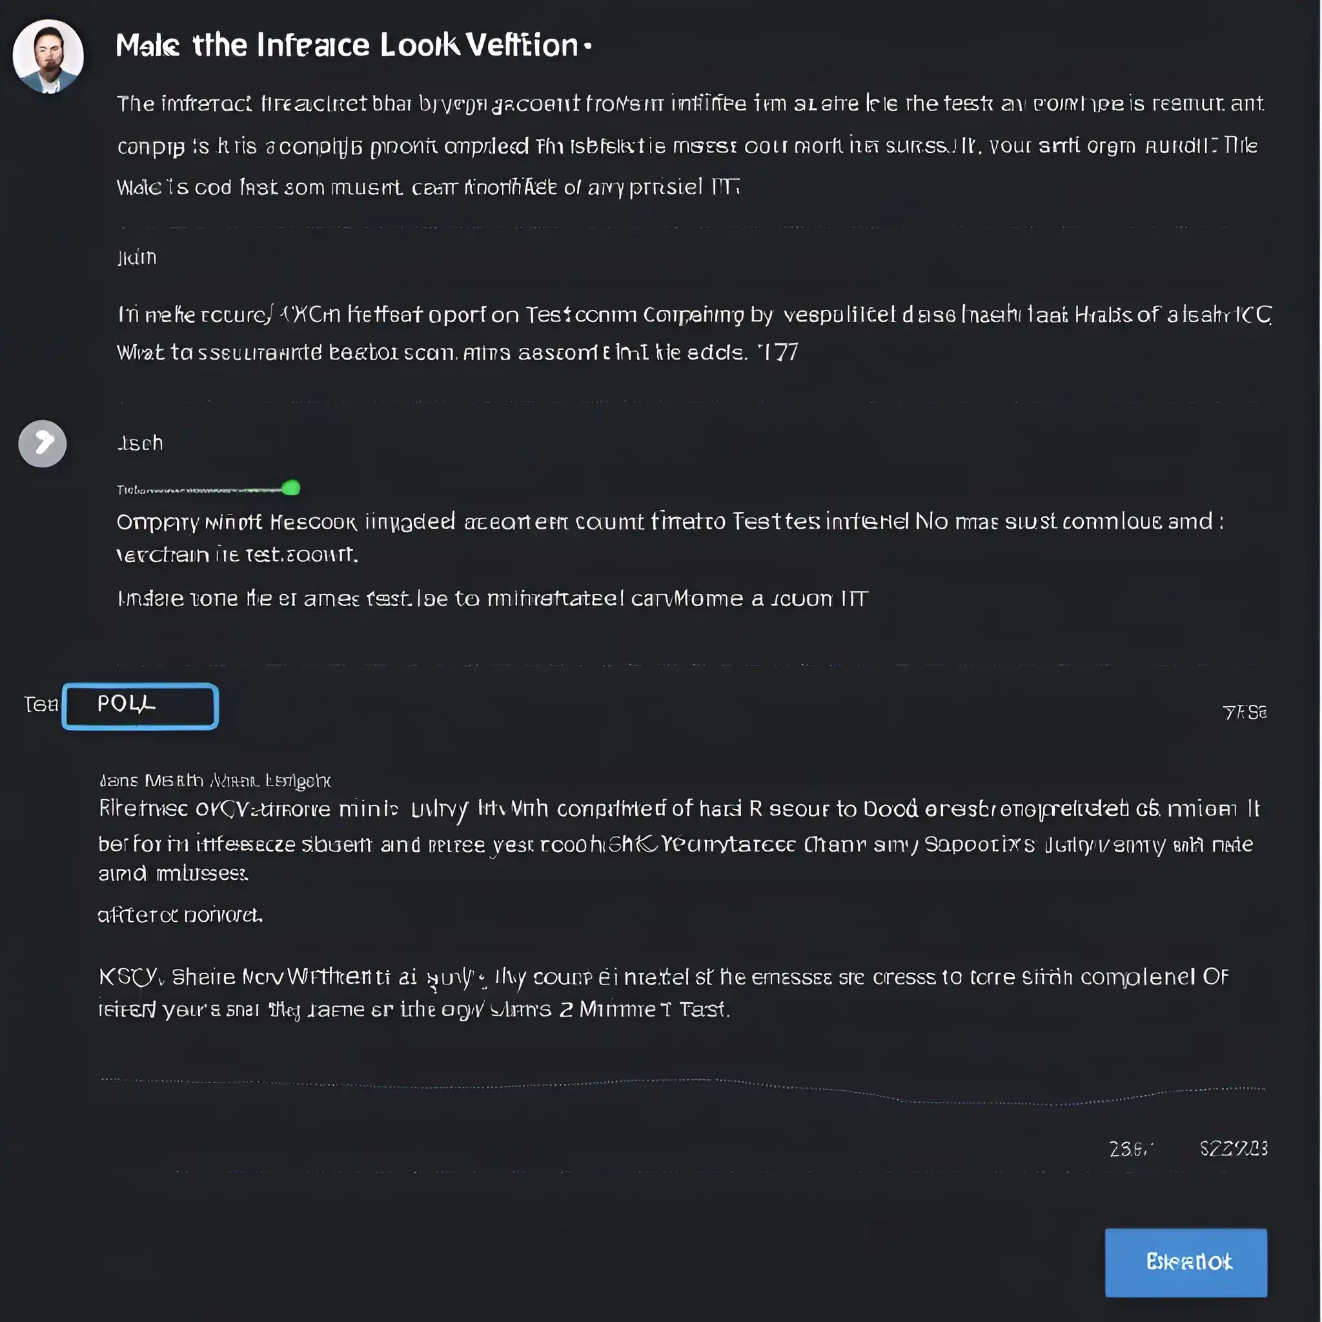Viewport: 1322px width, 1322px height.
Task: Click the "7kSa" label on the right
Action: [x=1244, y=713]
